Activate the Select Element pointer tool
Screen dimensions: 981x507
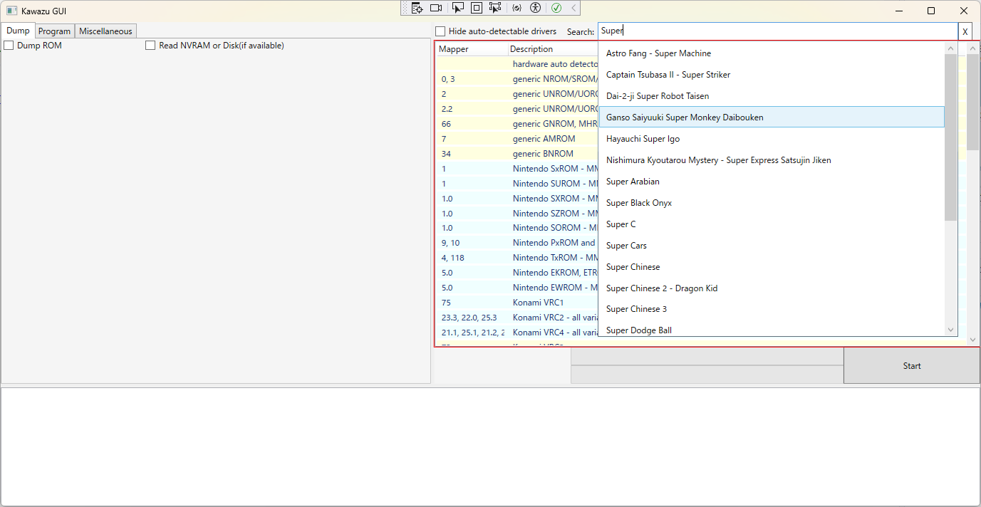tap(458, 8)
